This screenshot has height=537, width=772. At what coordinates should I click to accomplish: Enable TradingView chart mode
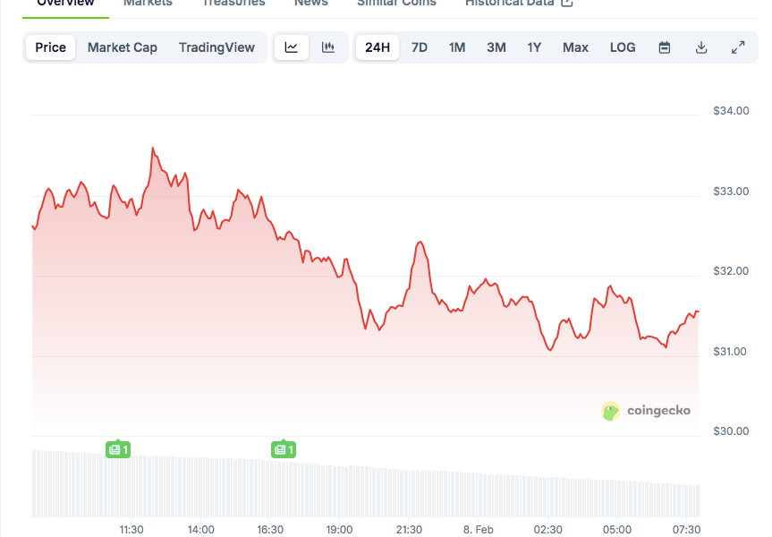216,47
